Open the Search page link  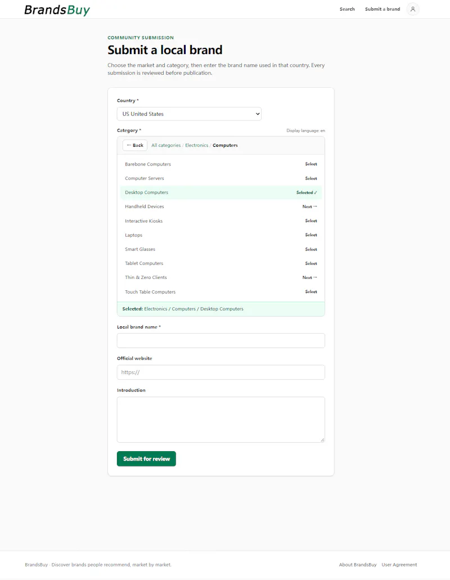point(347,9)
